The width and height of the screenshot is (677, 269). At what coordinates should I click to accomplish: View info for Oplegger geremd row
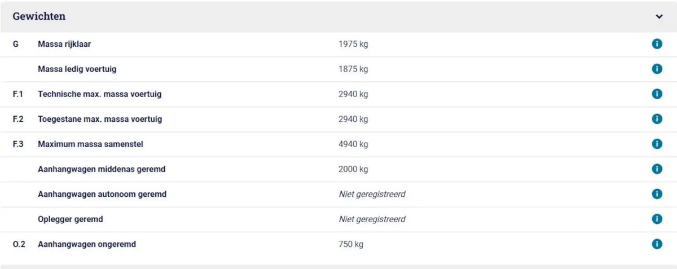point(657,219)
